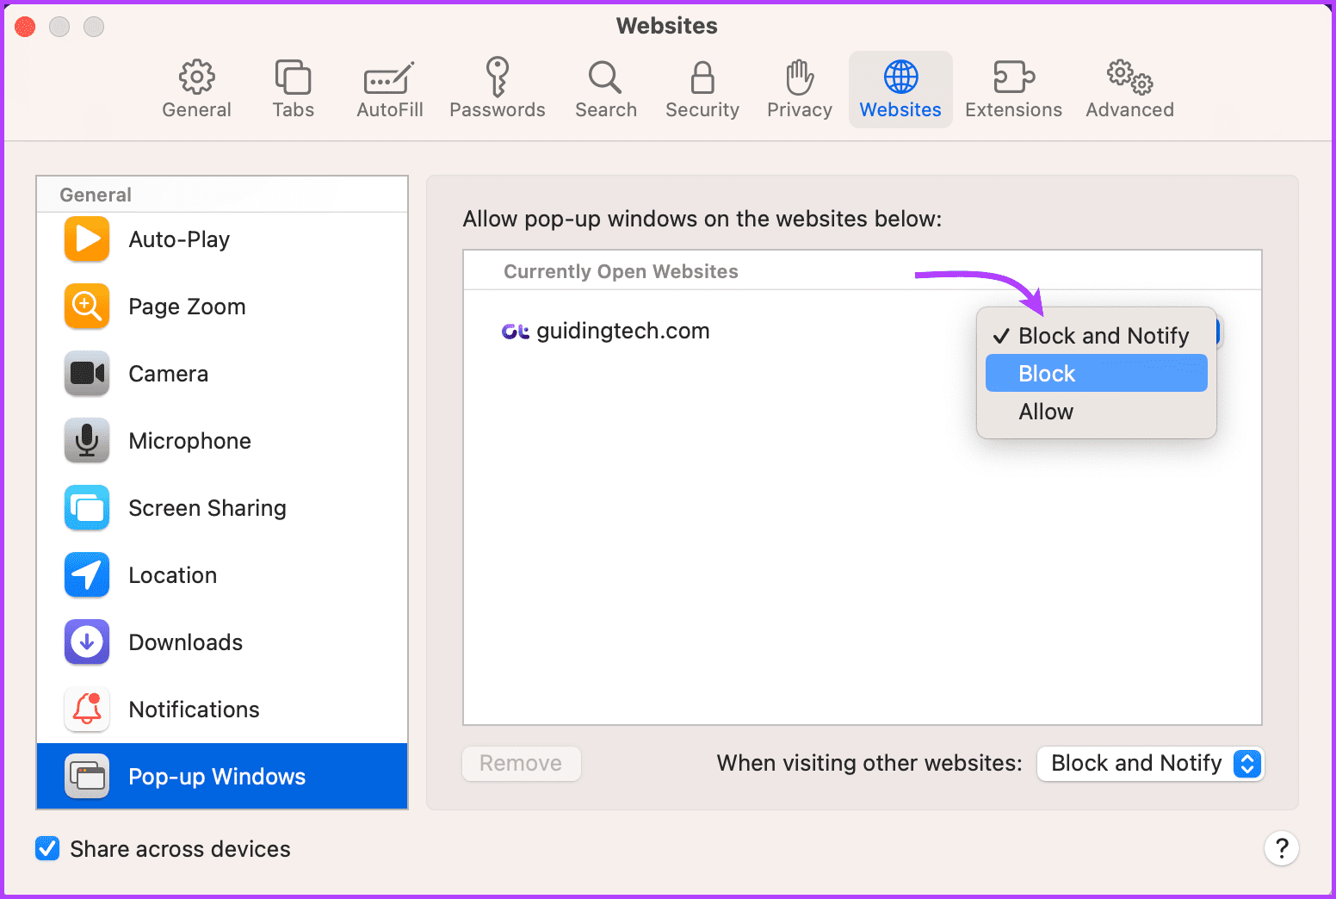
Task: Select guidingtech.com in the websites list
Action: coord(622,330)
